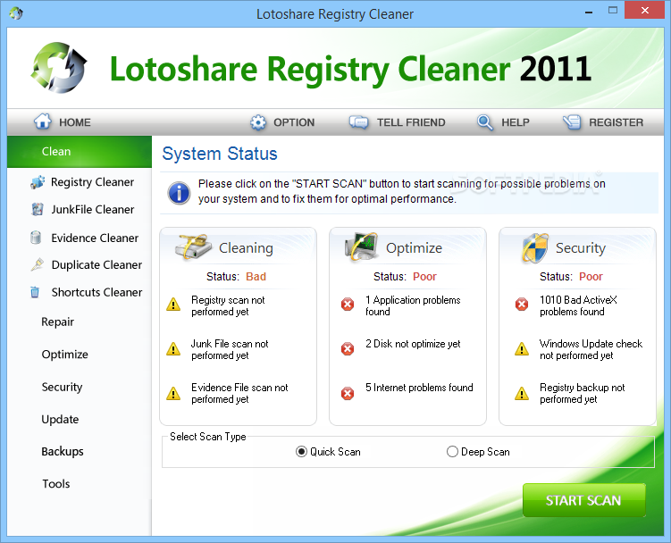Expand the Security sidebar section
The image size is (671, 543).
click(62, 387)
